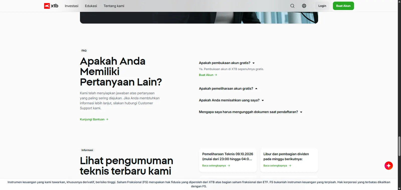Screen dimensions: 401x190
Task: Click the Login button
Action: pos(322,6)
